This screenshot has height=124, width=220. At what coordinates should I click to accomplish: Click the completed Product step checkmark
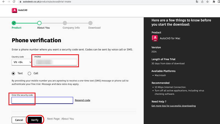tap(14, 23)
